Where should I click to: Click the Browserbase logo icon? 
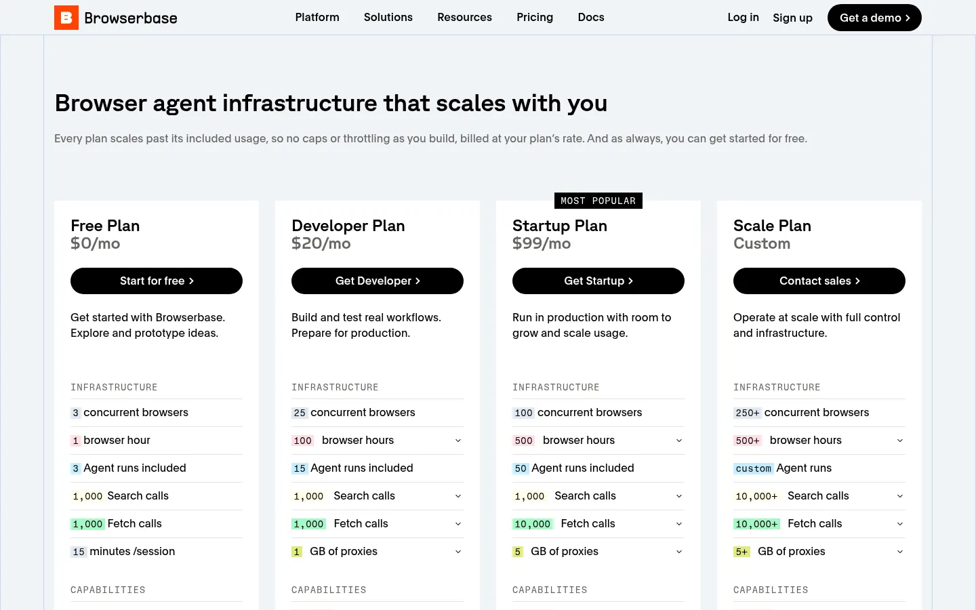tap(66, 18)
